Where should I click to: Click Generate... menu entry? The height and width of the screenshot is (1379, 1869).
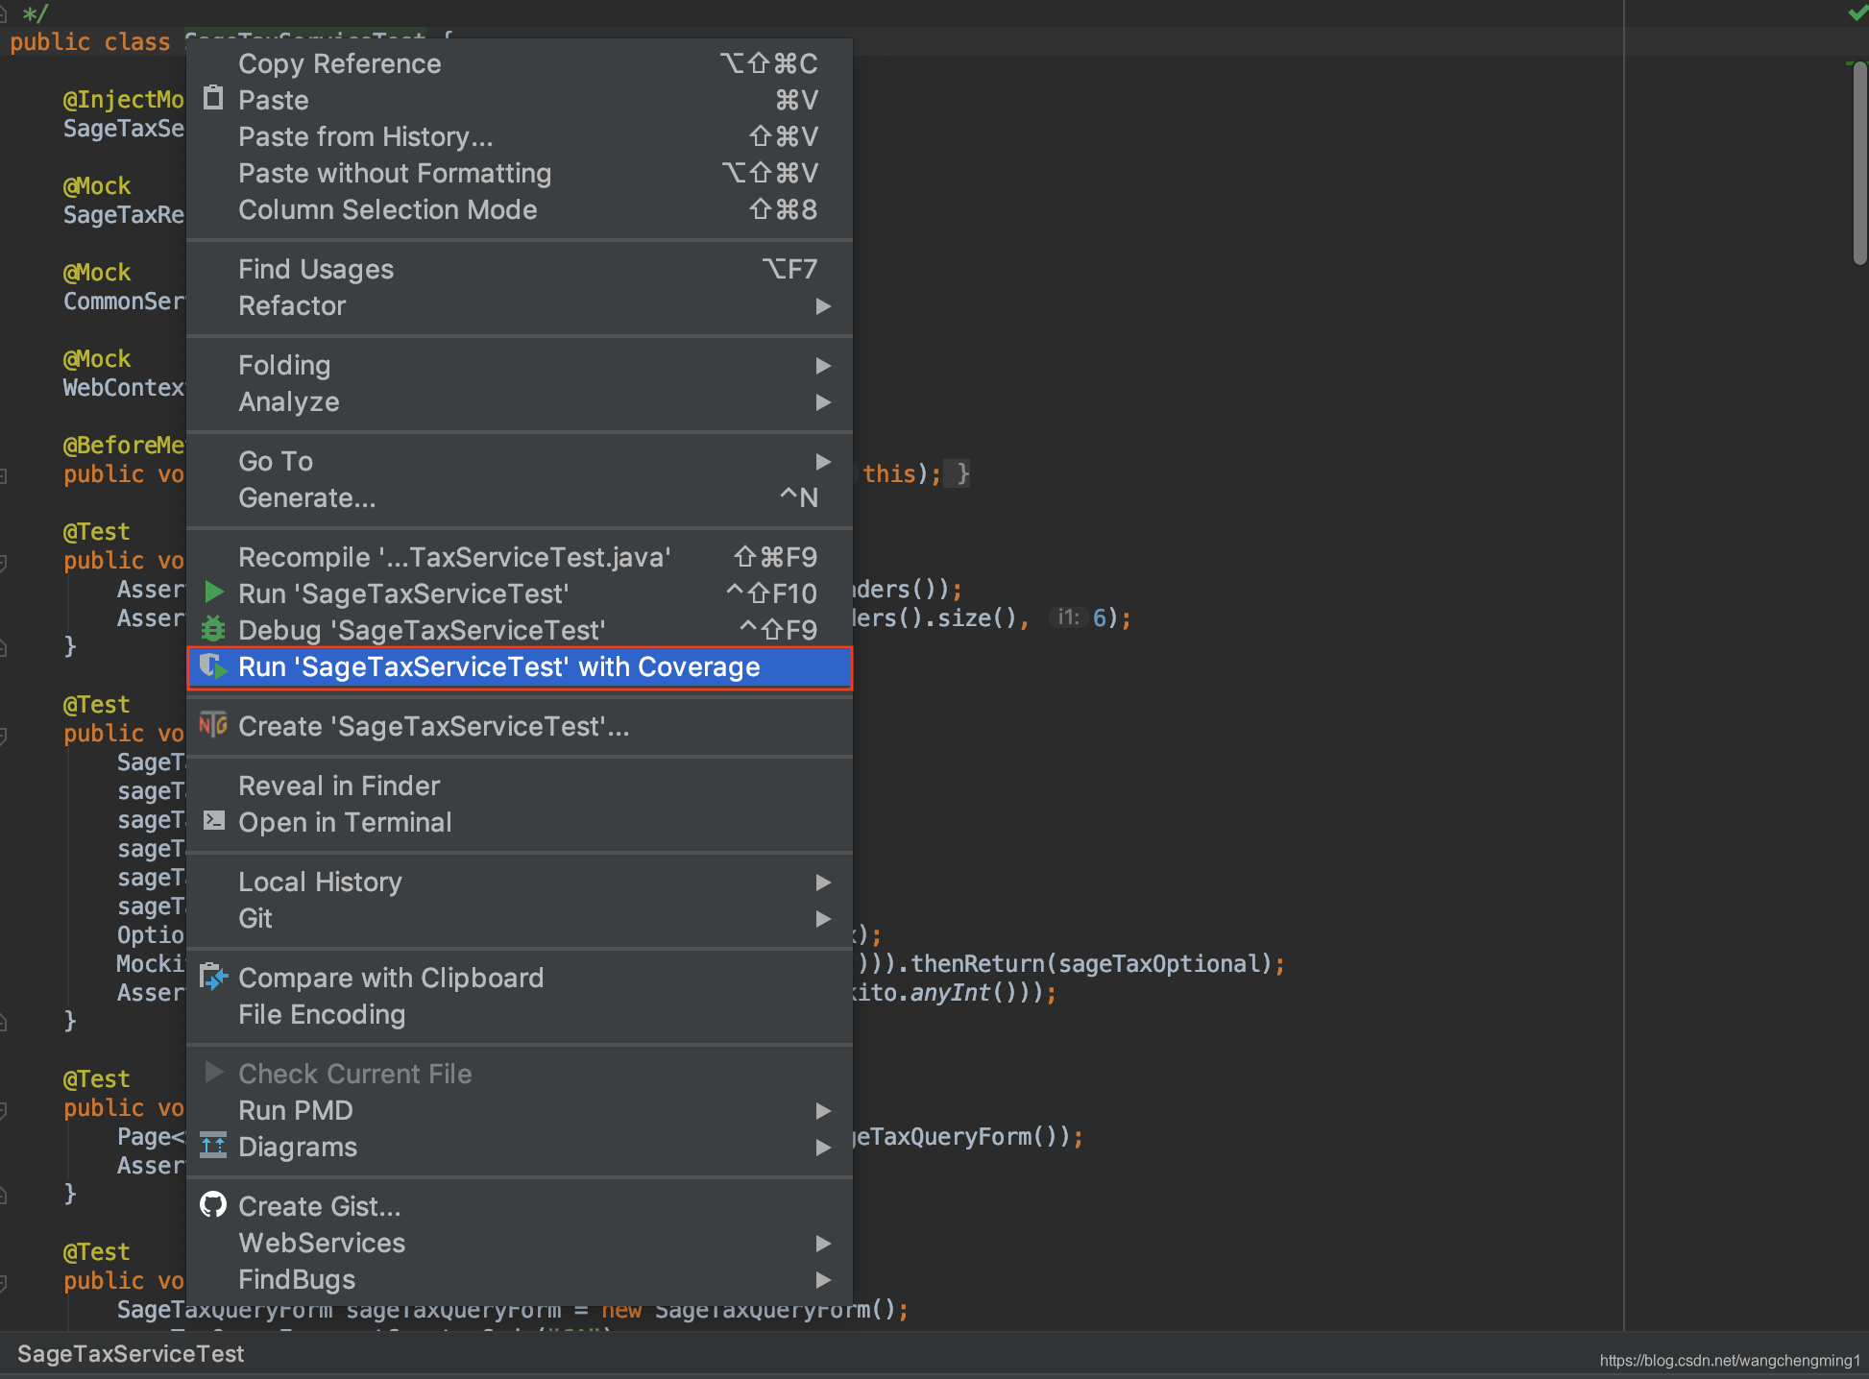pyautogui.click(x=306, y=497)
